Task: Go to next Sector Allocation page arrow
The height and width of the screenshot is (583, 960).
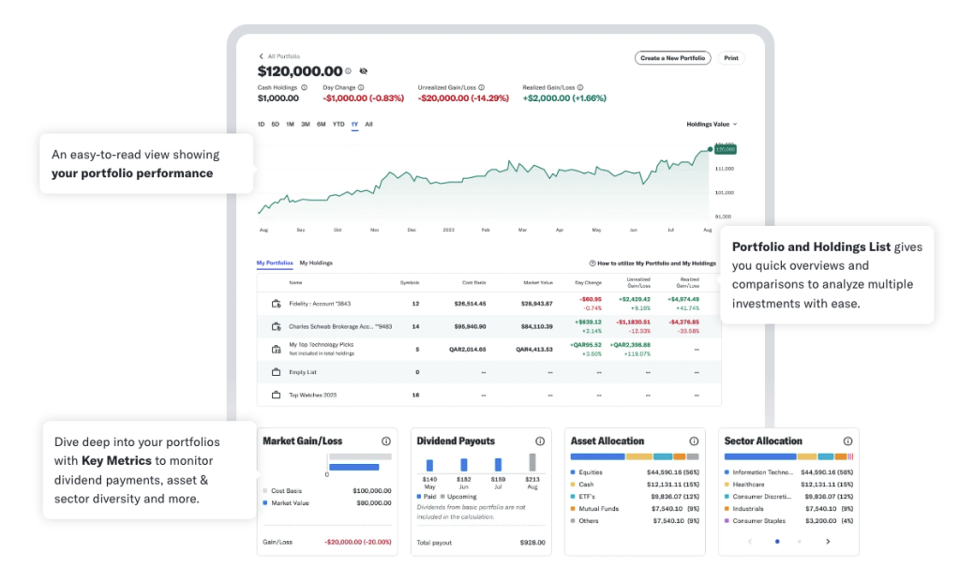Action: 828,542
